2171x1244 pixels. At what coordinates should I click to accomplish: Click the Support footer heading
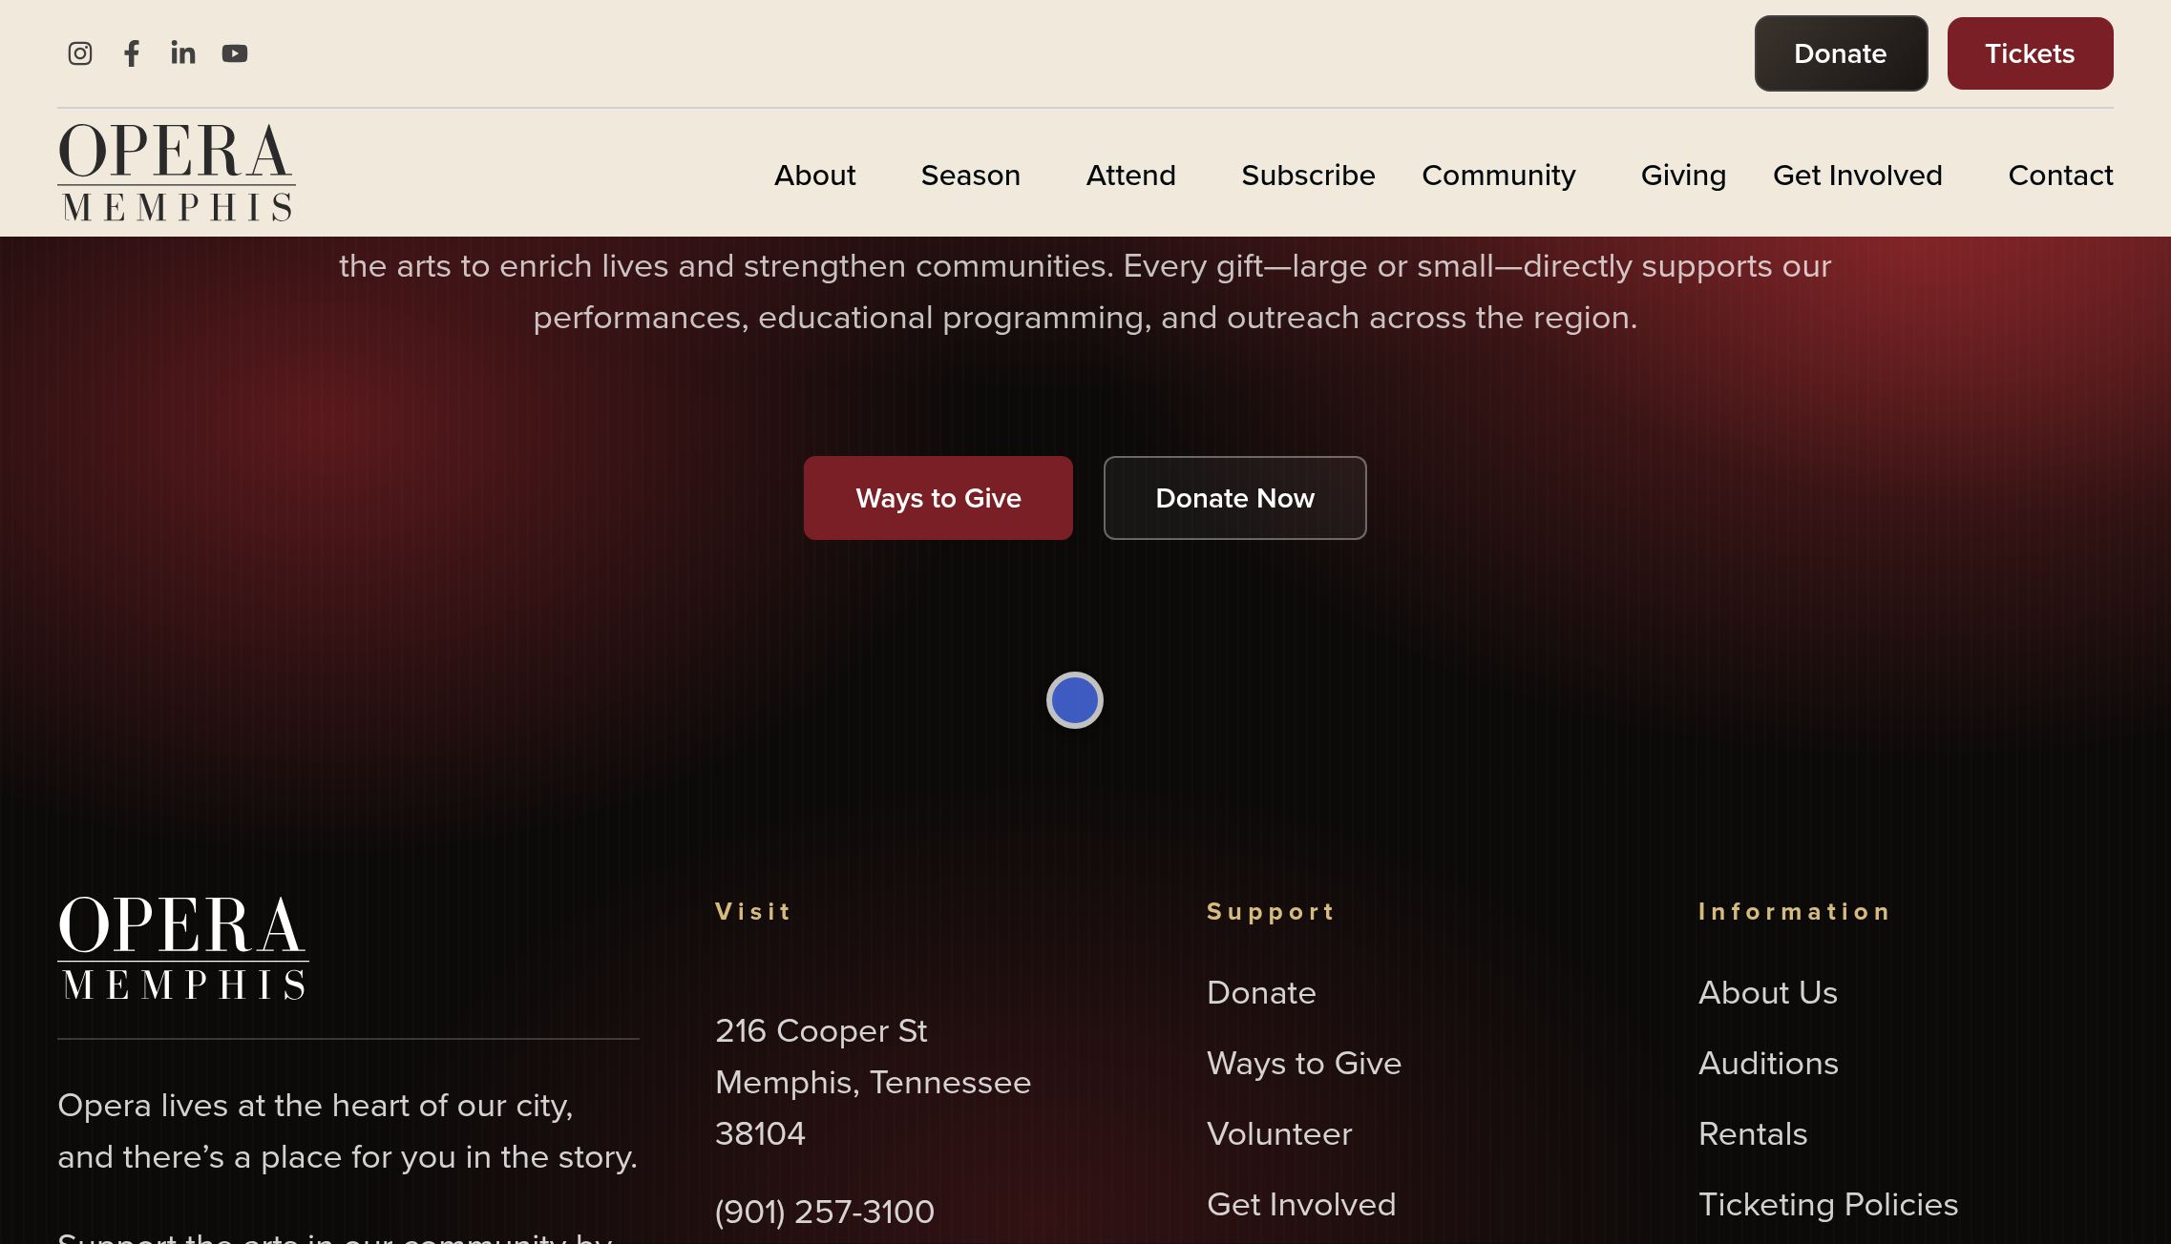[1270, 911]
